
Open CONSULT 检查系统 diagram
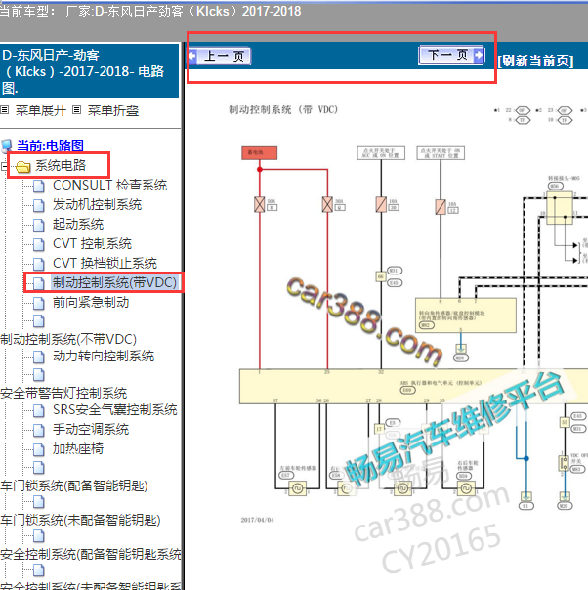[x=109, y=185]
